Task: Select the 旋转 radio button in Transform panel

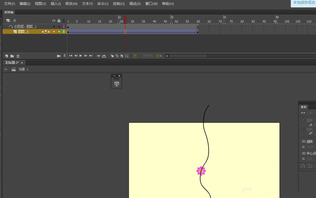Action: tap(303, 120)
